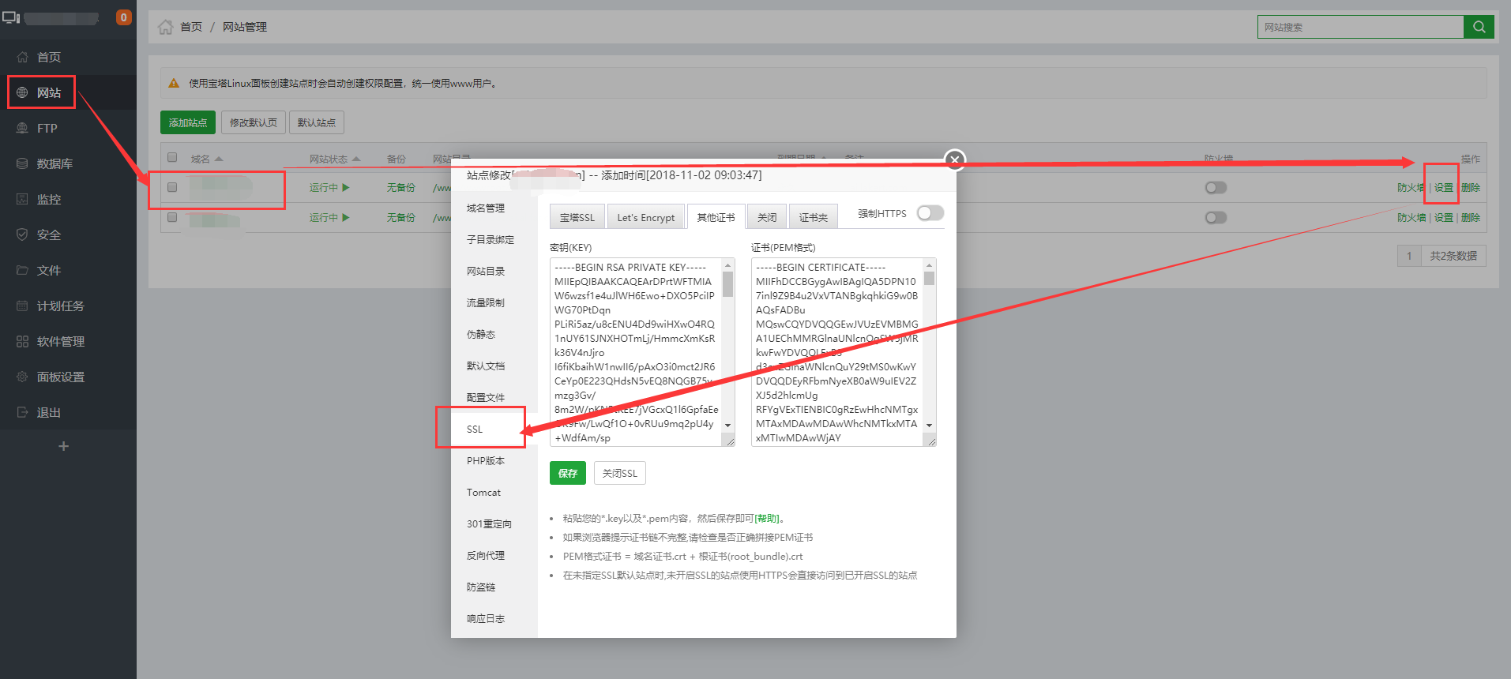This screenshot has height=679, width=1511.
Task: Close the site settings dialog
Action: click(955, 159)
